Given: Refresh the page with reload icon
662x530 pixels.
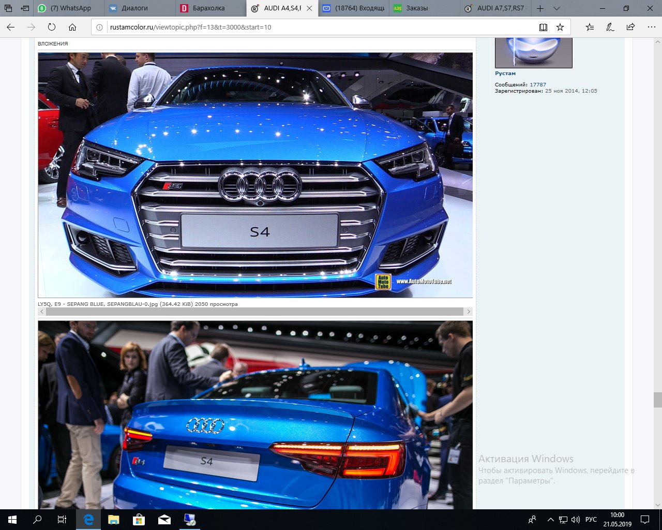Looking at the screenshot, I should click(52, 27).
